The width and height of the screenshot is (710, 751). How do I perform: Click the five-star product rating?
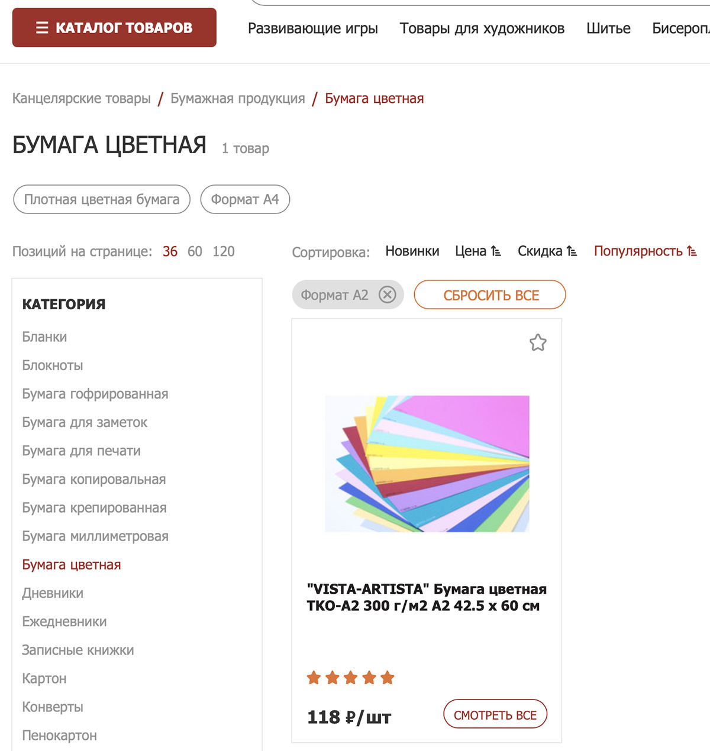tap(350, 678)
